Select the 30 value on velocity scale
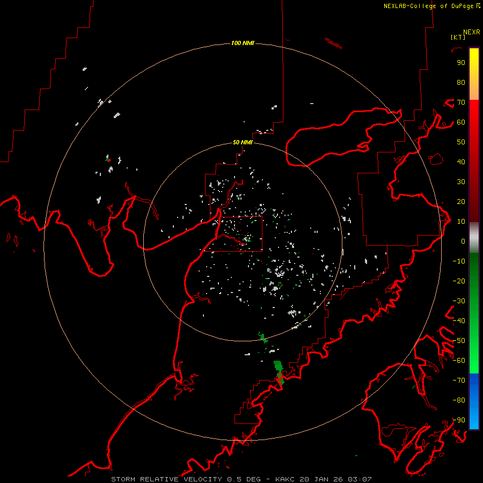The image size is (483, 483). pos(461,182)
